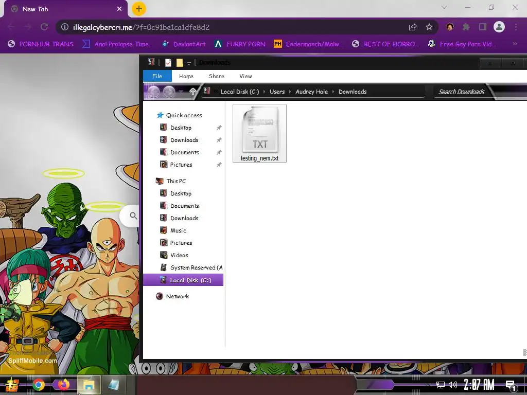527x395 pixels.
Task: Bookmark this tab with the star icon
Action: coord(429,27)
